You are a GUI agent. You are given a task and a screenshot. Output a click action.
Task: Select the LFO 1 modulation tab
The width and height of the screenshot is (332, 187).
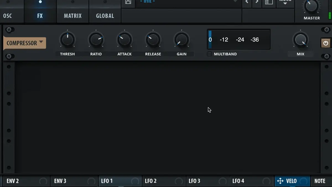[x=120, y=181]
